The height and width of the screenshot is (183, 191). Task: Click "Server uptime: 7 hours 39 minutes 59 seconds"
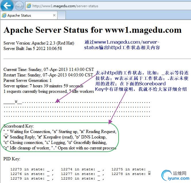(x=43, y=86)
